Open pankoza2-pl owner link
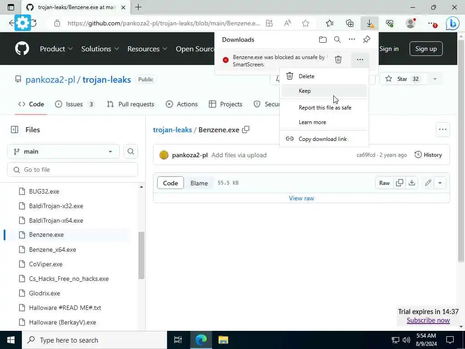This screenshot has height=349, width=465. [x=50, y=80]
